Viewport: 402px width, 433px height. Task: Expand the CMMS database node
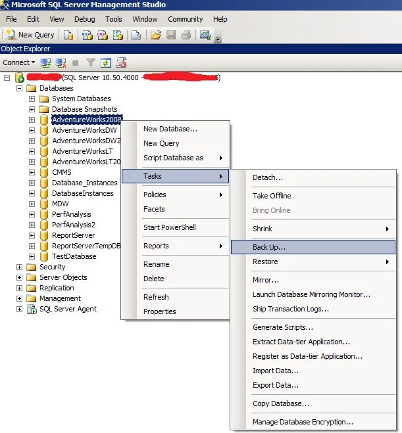pyautogui.click(x=32, y=172)
